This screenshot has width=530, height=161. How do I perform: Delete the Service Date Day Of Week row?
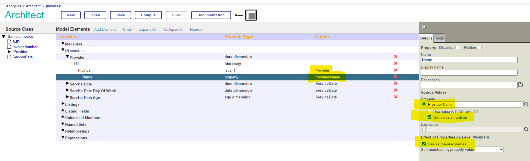[396, 90]
